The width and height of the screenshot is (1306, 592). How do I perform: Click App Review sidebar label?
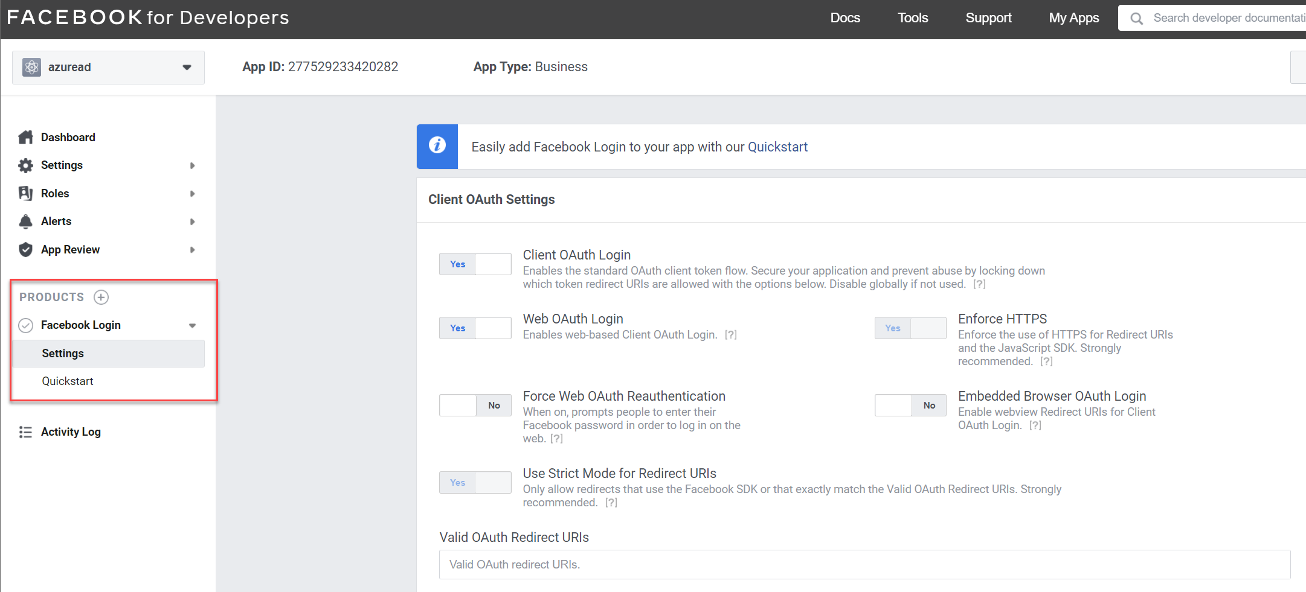point(70,250)
